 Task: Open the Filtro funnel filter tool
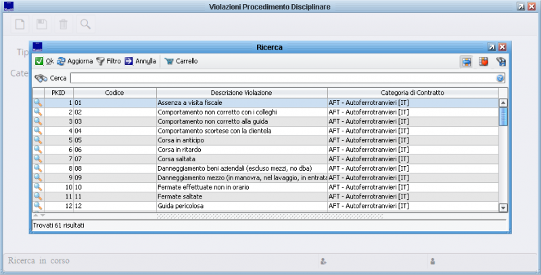click(x=108, y=61)
